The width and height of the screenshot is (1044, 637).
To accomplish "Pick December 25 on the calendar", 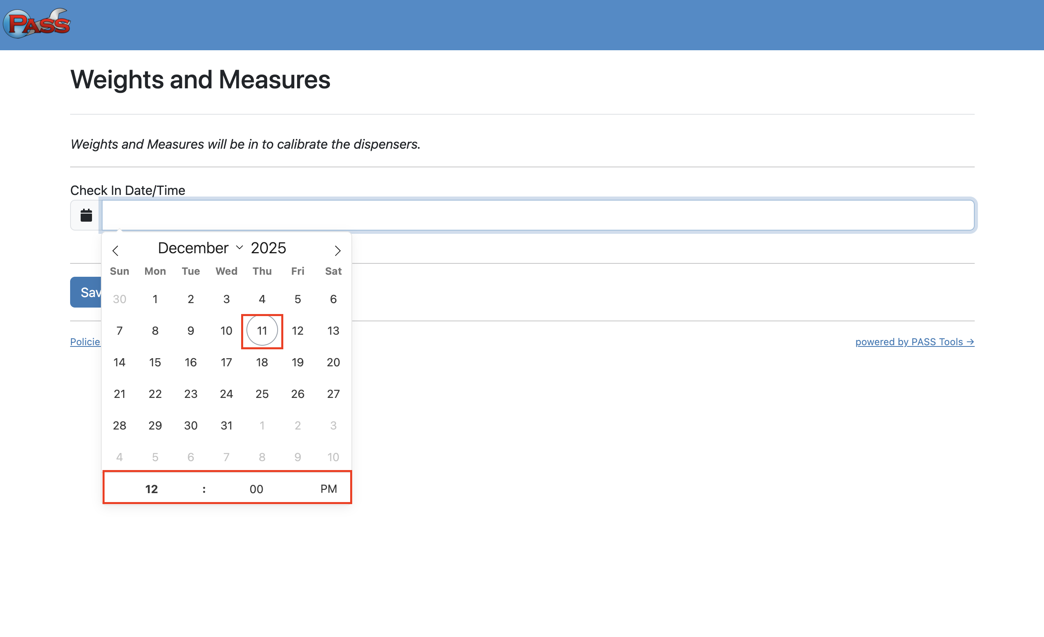I will click(x=262, y=393).
